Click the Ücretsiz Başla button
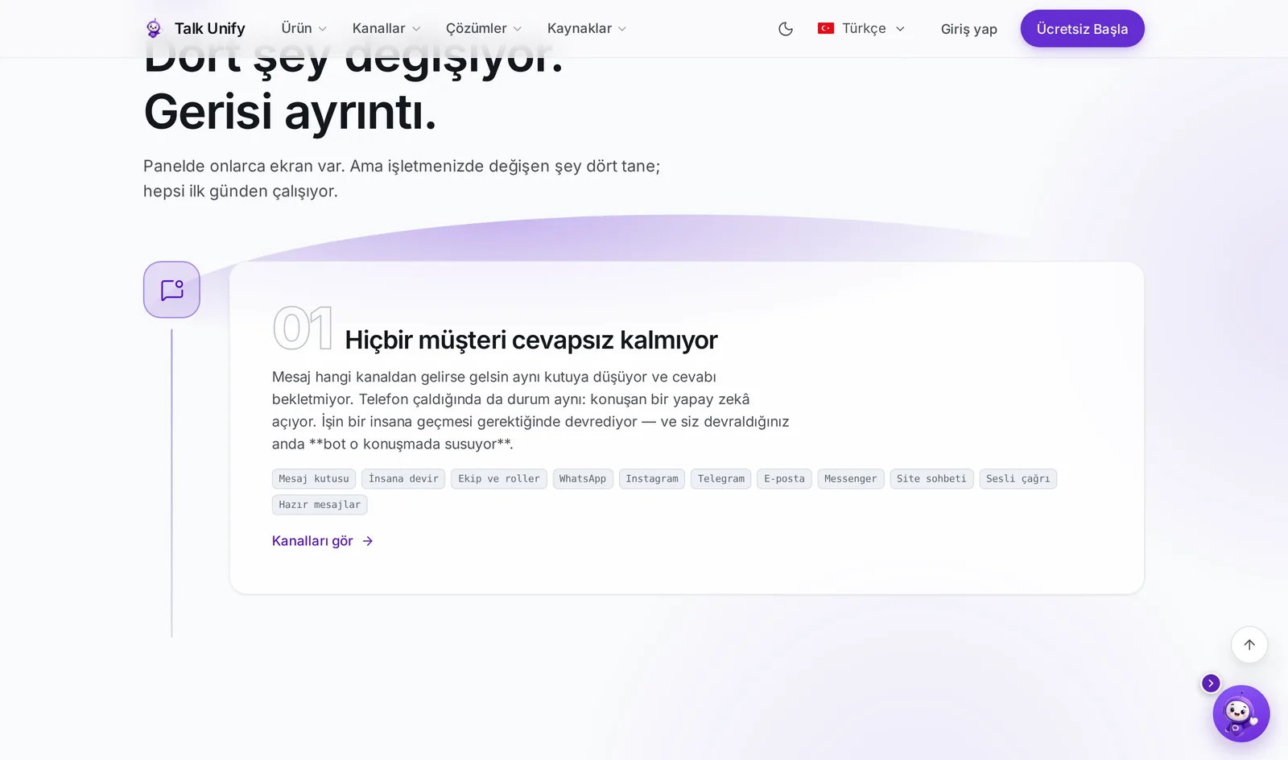Screen dimensions: 1288x760 point(1082,29)
